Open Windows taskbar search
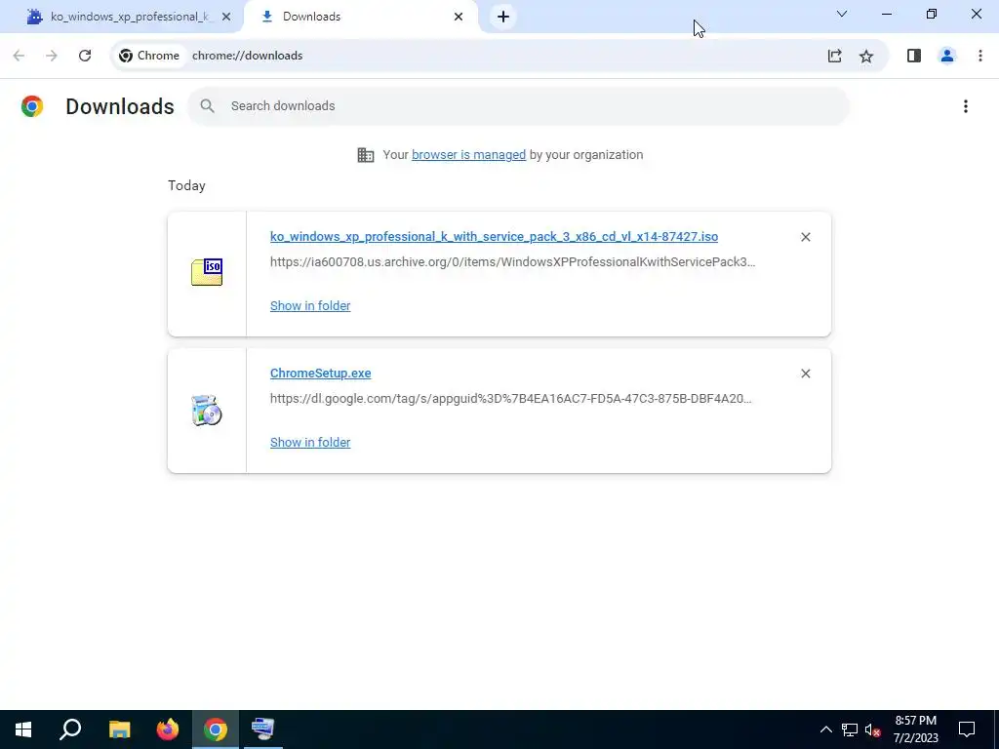Viewport: 999px width, 749px height. click(x=70, y=729)
